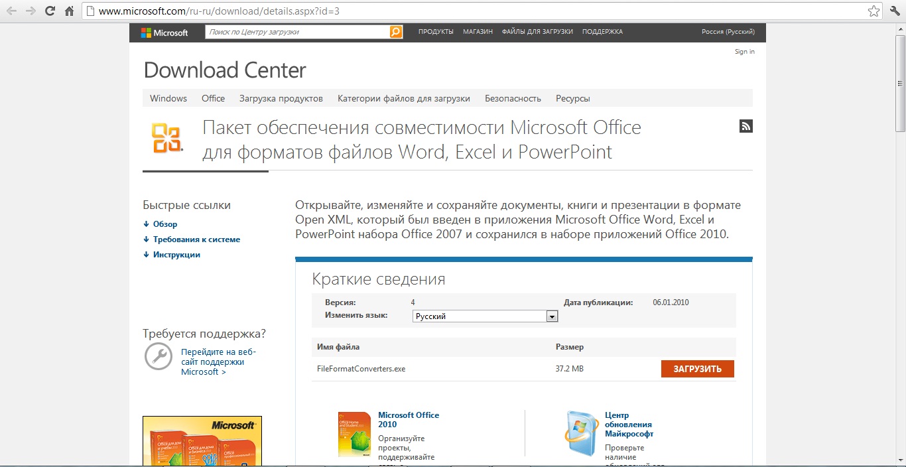Image resolution: width=906 pixels, height=467 pixels.
Task: Open the Русский language dropdown
Action: (485, 316)
